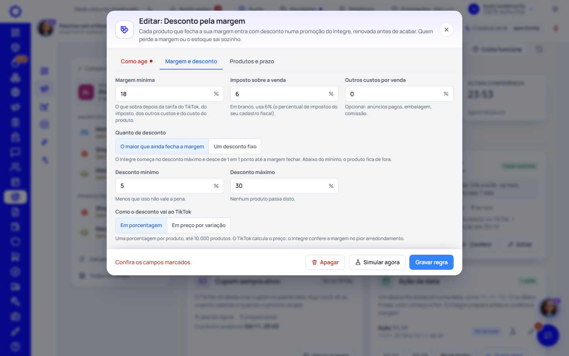Choose O maior que ainda fecha a margem
Viewport: 569px width, 356px height.
(162, 146)
